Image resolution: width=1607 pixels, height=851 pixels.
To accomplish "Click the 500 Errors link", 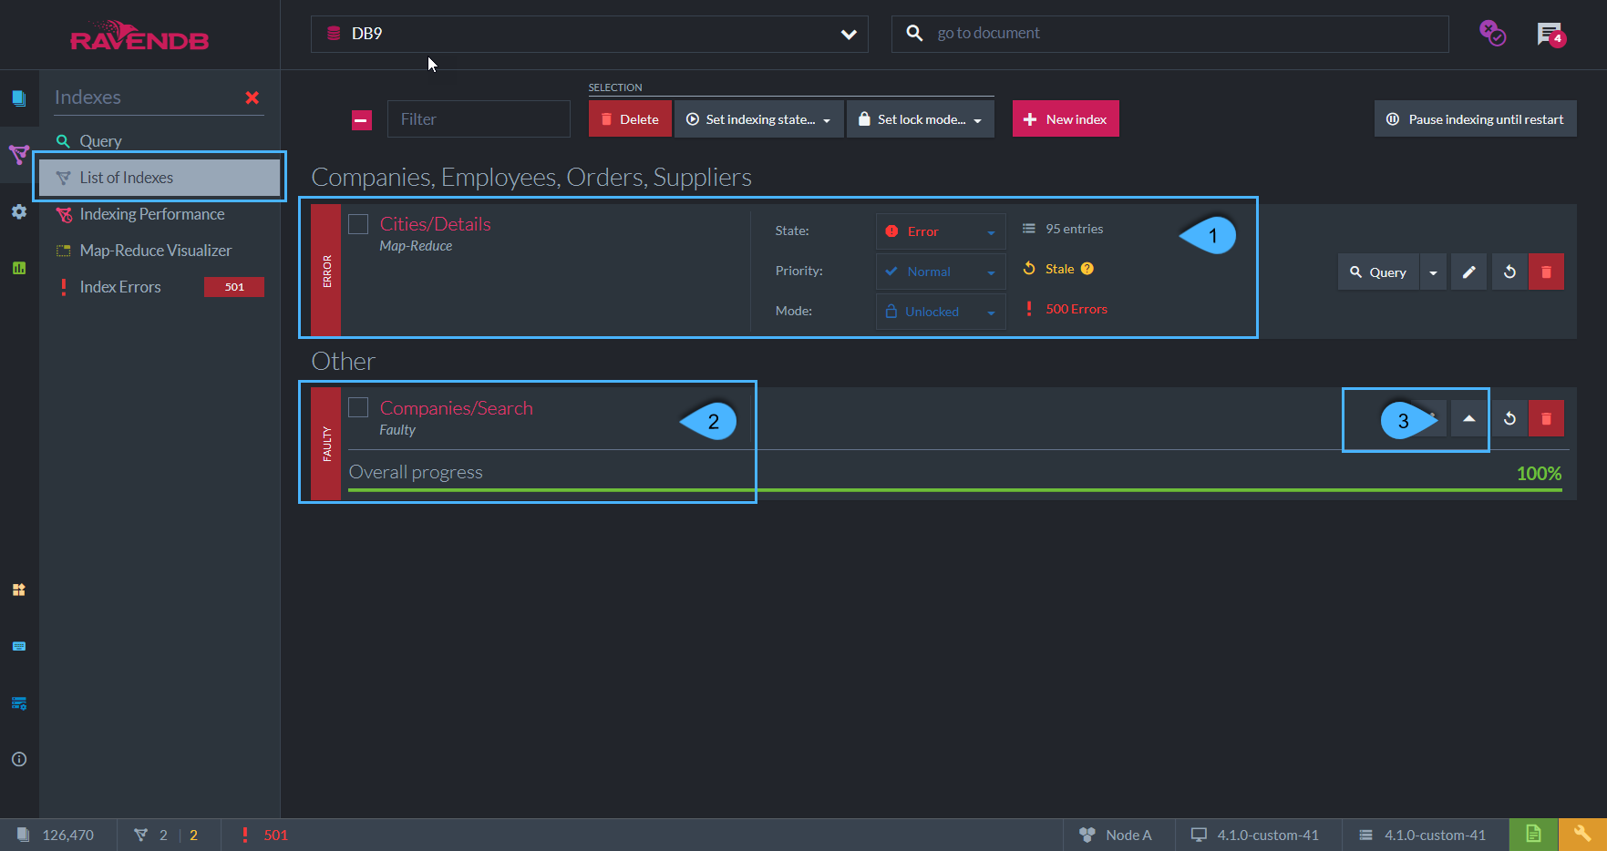I will tap(1076, 309).
